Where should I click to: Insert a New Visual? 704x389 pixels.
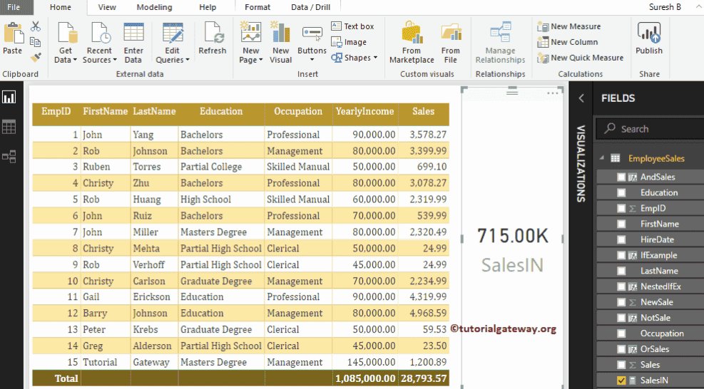[281, 33]
